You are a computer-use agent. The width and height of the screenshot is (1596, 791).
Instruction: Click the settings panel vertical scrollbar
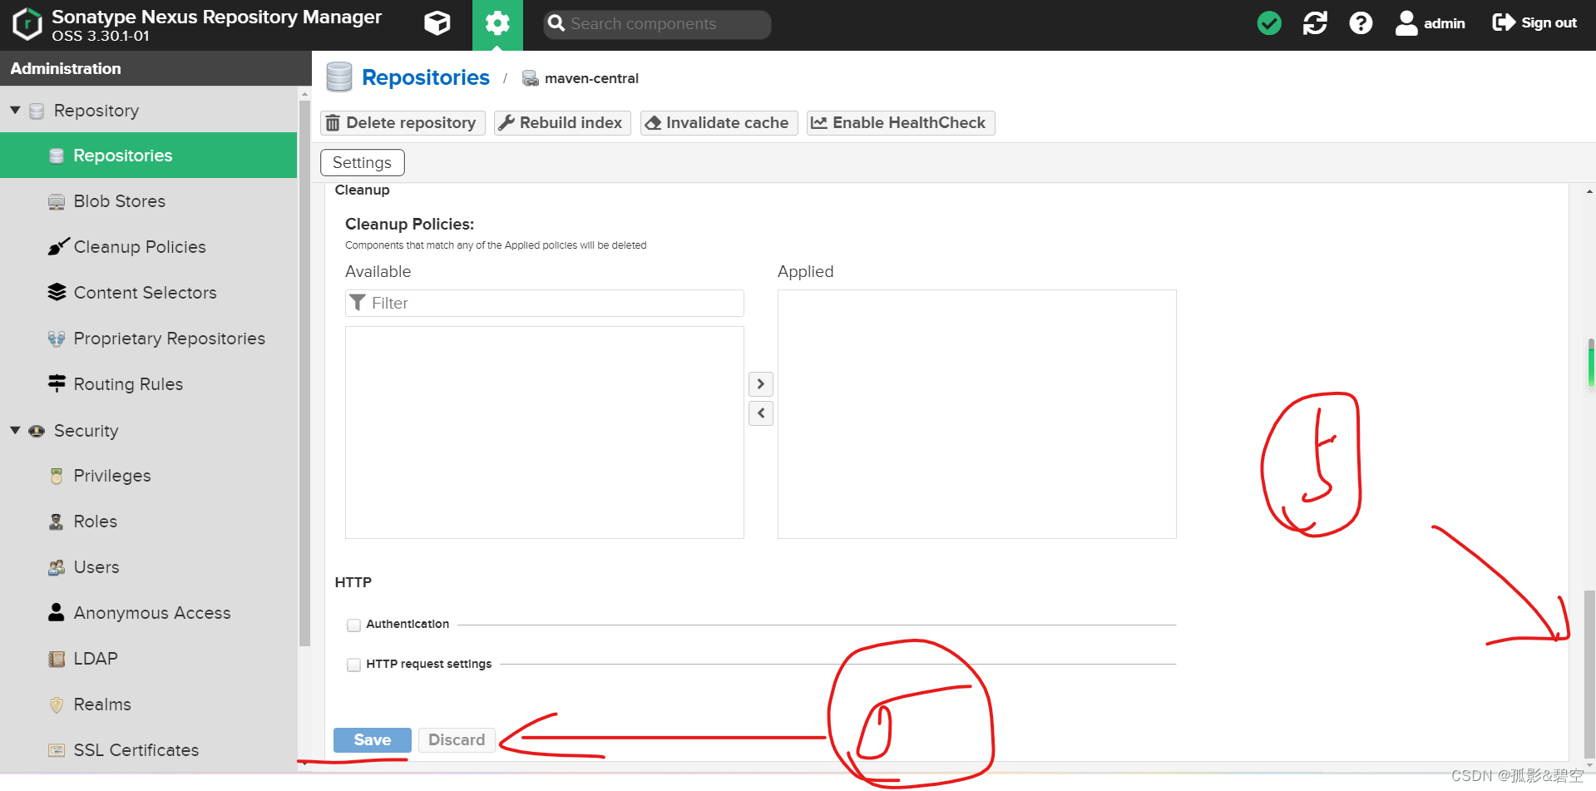tap(1589, 675)
